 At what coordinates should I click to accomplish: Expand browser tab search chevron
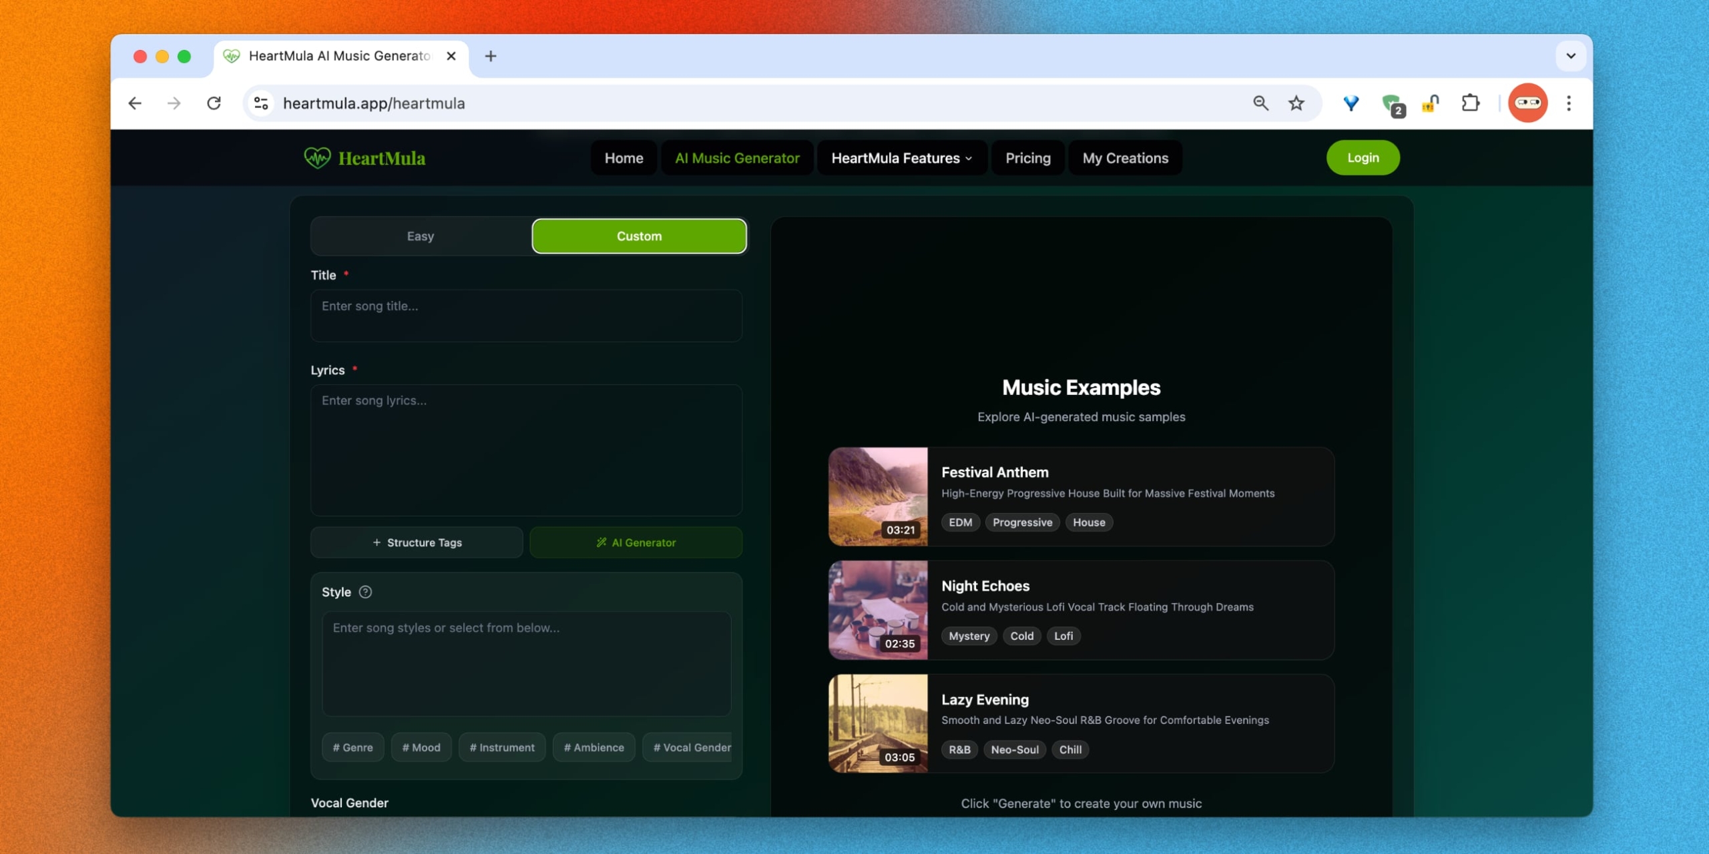pyautogui.click(x=1571, y=56)
